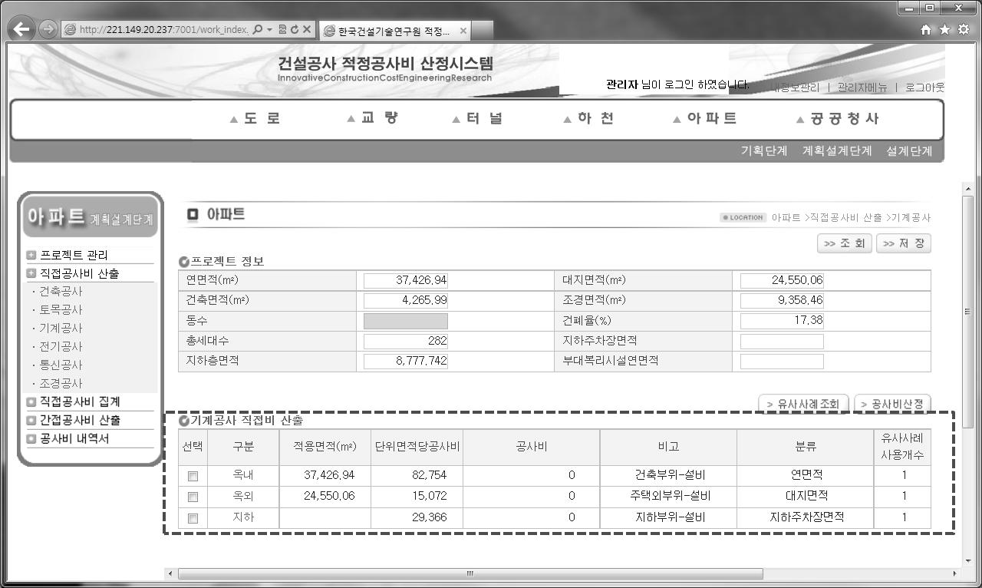This screenshot has height=588, width=982.
Task: Click the 조회 button
Action: click(x=845, y=243)
